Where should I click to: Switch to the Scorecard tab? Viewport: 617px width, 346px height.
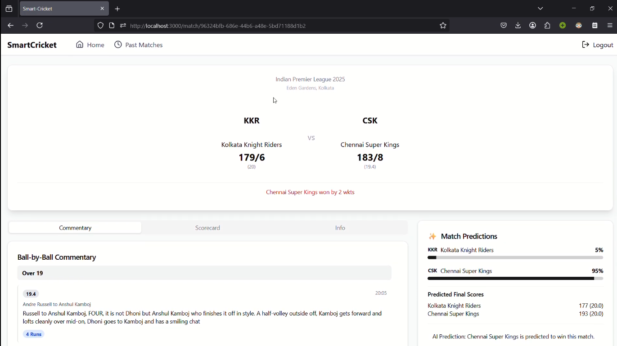207,228
